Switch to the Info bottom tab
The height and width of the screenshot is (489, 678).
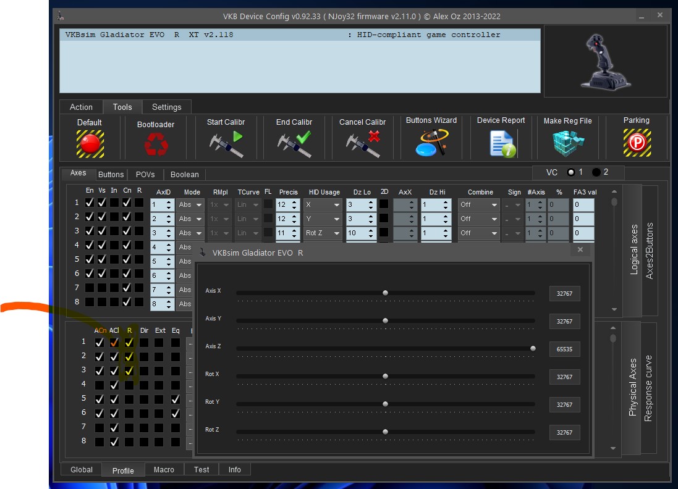[x=235, y=470]
